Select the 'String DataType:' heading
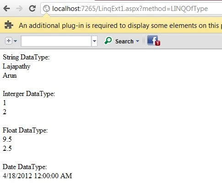The height and width of the screenshot is (191, 222). coord(26,58)
